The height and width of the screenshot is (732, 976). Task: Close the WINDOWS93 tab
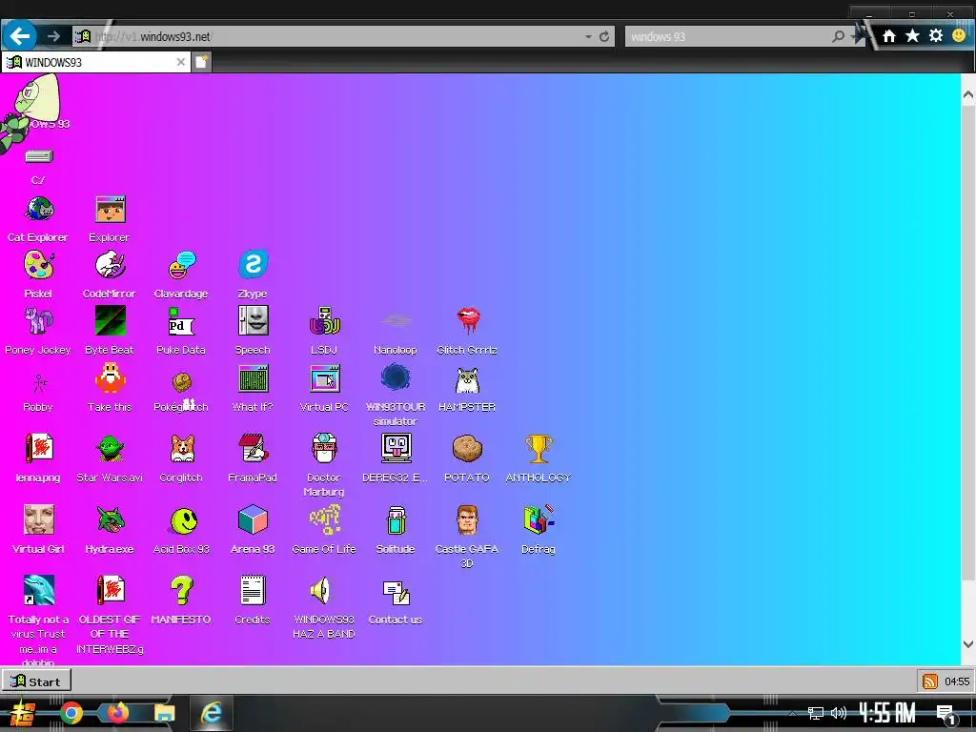coord(180,62)
